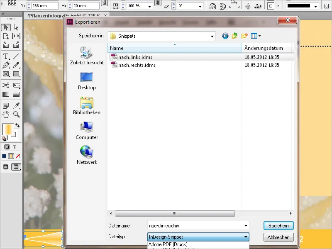Go to Desktop location
Image resolution: width=332 pixels, height=249 pixels.
[87, 81]
